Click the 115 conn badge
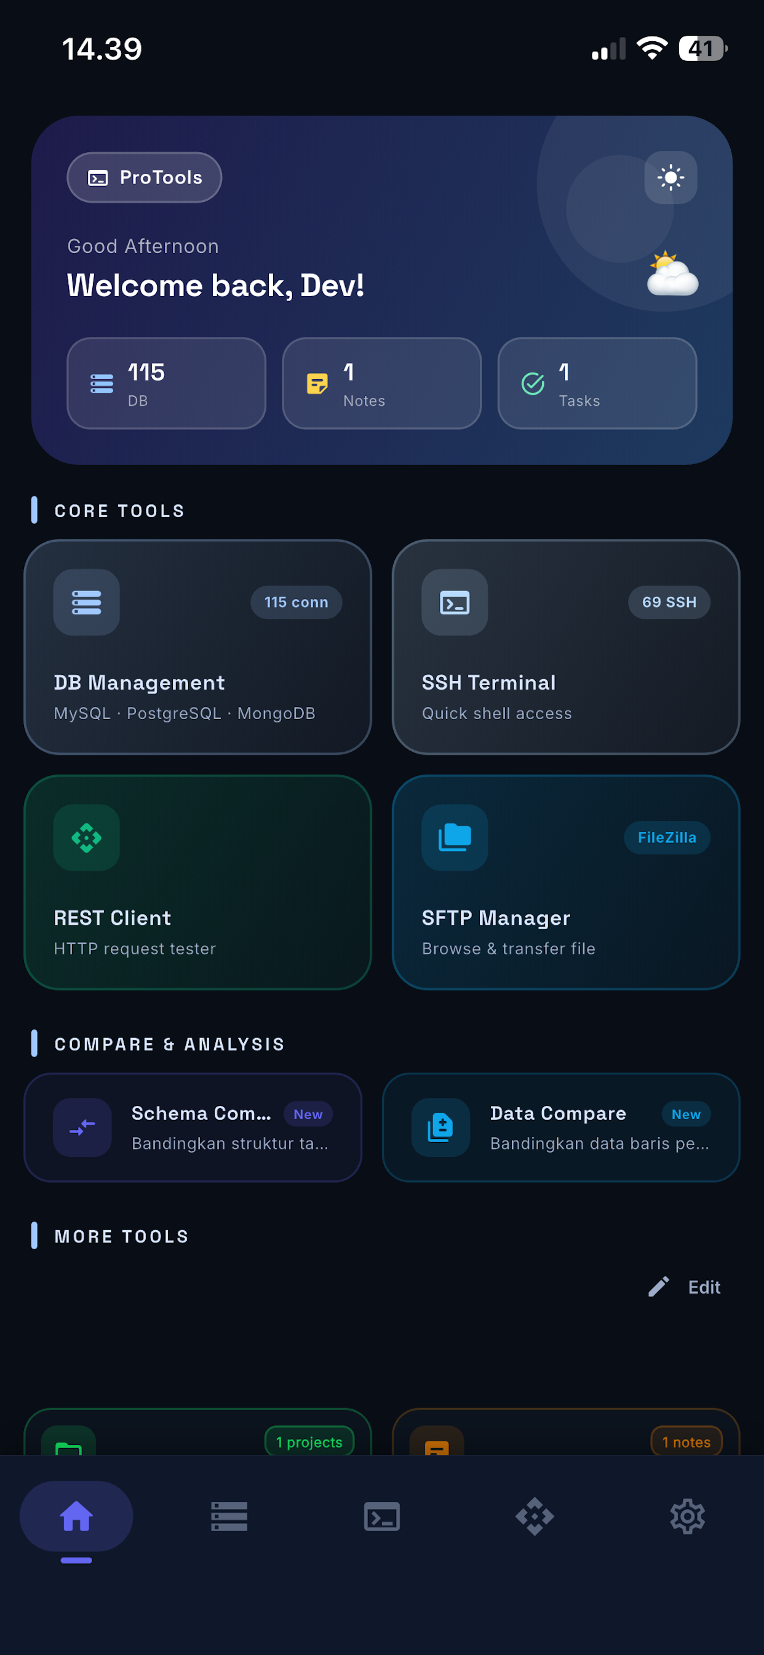Viewport: 764px width, 1655px height. point(296,602)
